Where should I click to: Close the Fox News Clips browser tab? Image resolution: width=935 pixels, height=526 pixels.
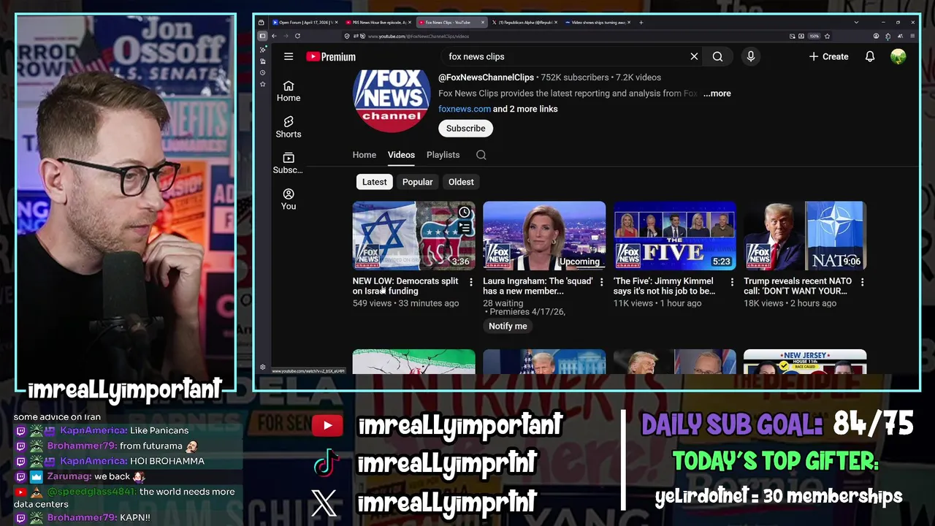[483, 23]
